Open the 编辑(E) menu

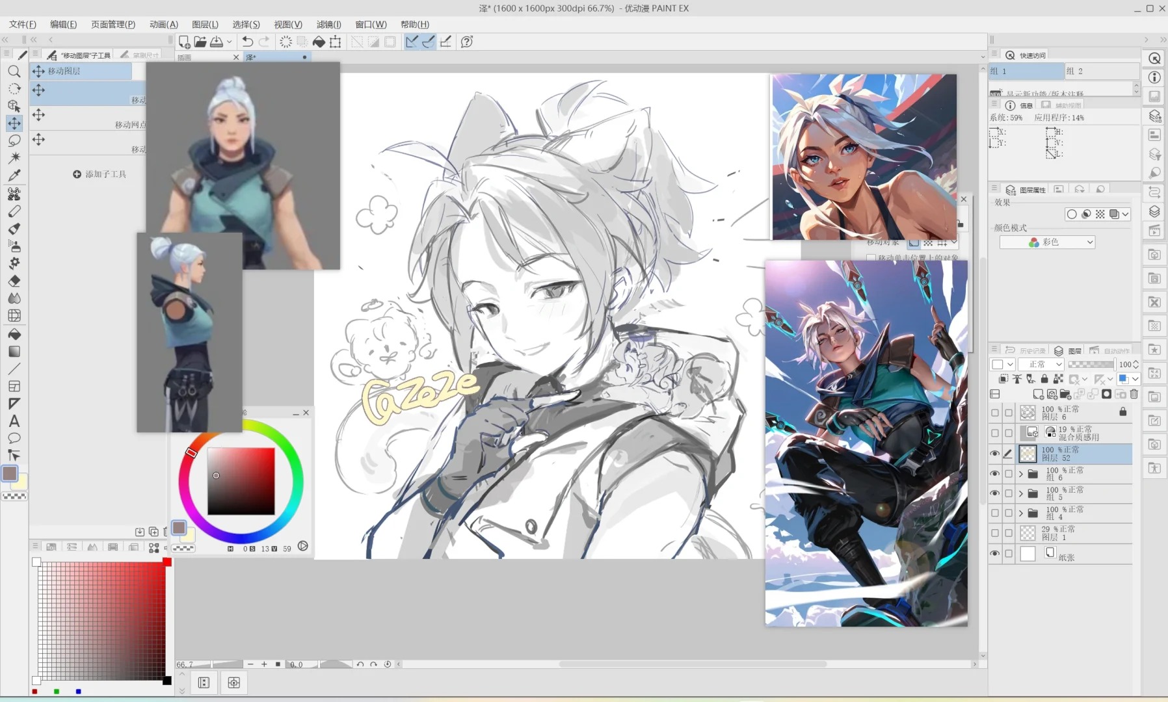63,24
